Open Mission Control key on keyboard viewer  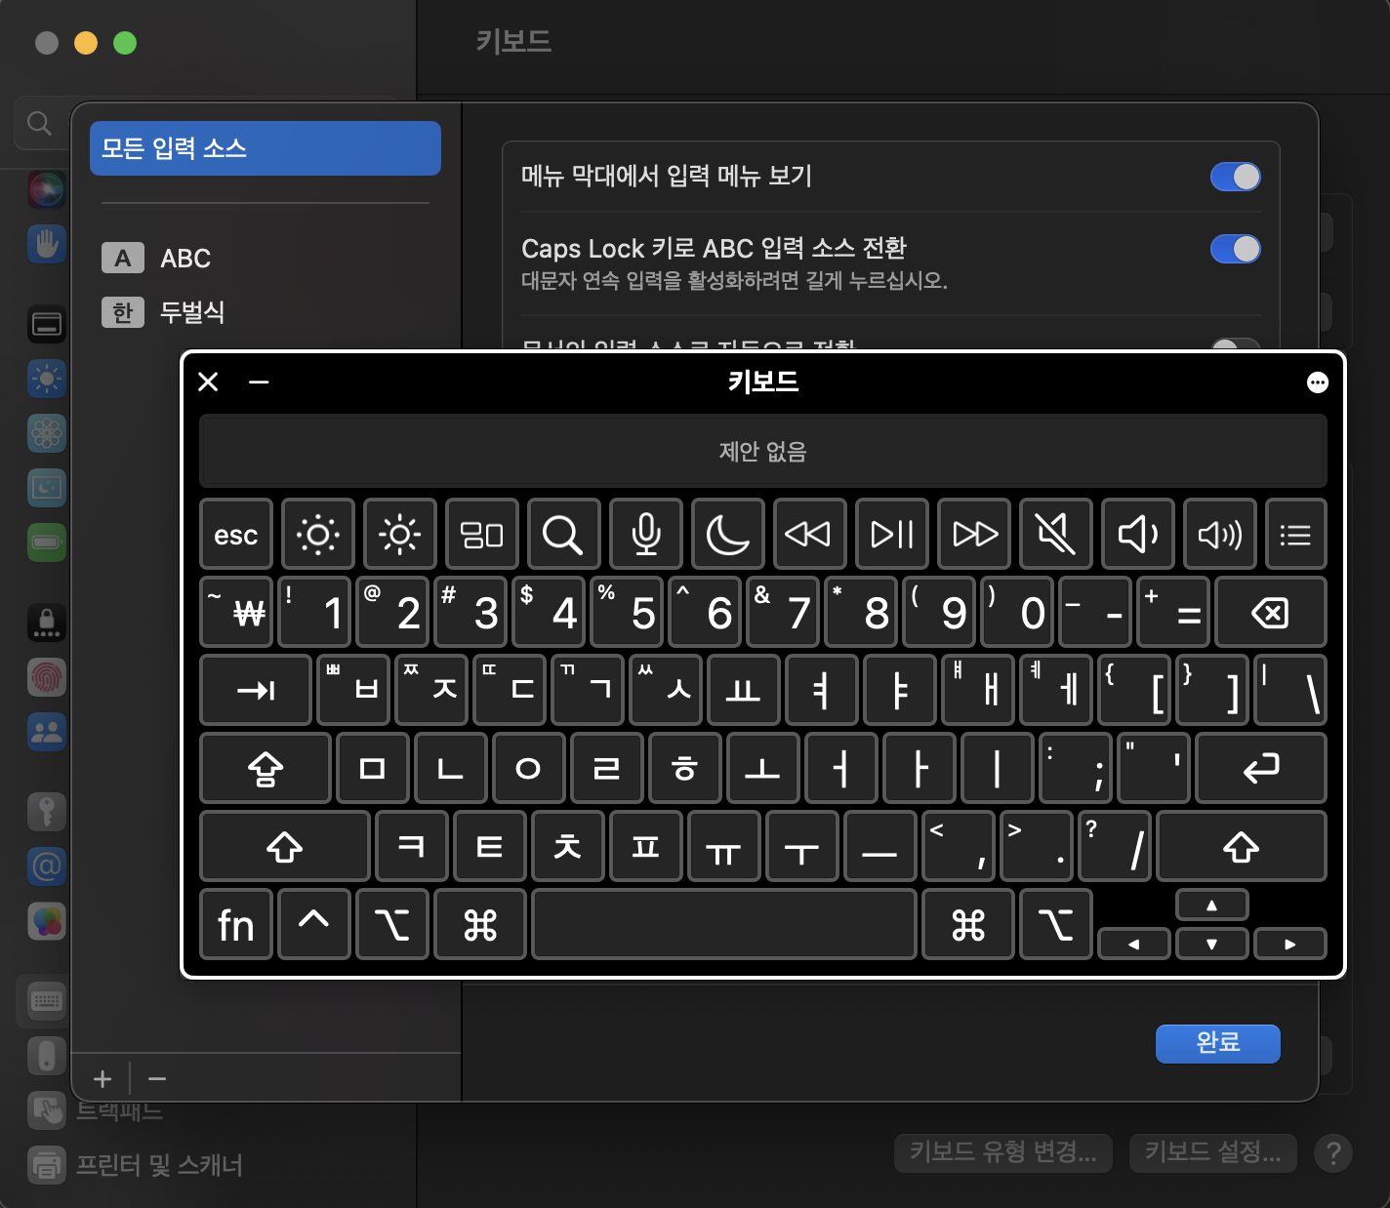(482, 534)
